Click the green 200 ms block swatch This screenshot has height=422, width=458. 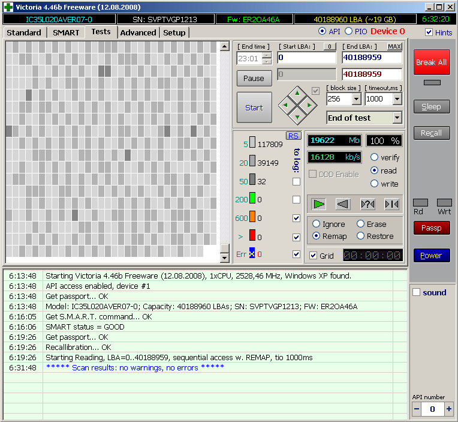[x=252, y=198]
